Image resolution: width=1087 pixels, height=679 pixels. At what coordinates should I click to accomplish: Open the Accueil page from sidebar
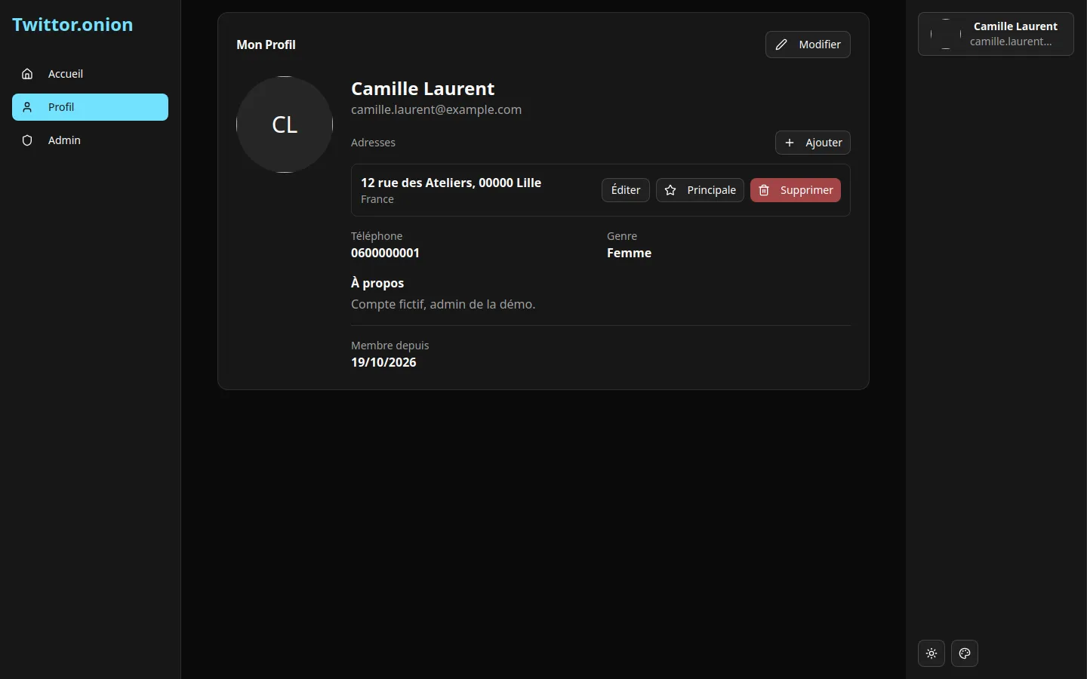(90, 74)
